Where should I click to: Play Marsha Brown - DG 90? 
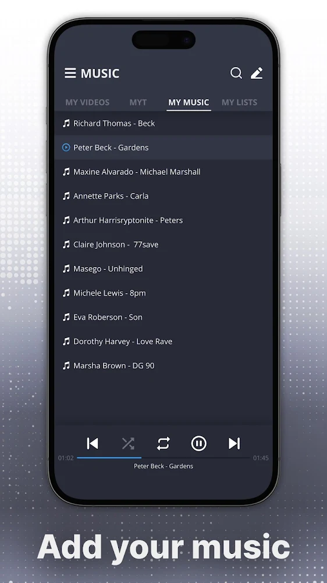[163, 366]
